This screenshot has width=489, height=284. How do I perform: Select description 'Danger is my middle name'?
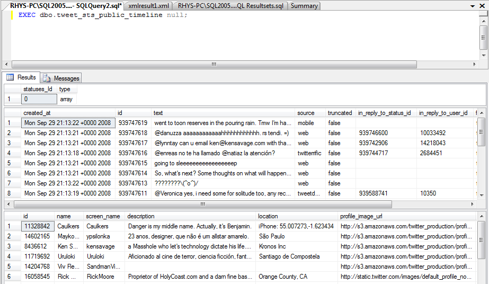190,226
